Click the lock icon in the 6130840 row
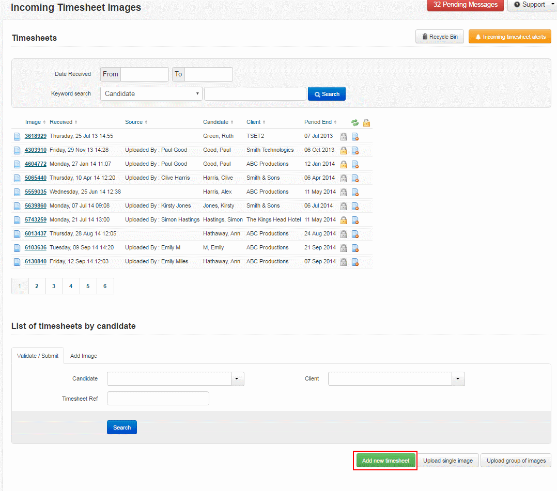The width and height of the screenshot is (557, 491). pyautogui.click(x=344, y=262)
